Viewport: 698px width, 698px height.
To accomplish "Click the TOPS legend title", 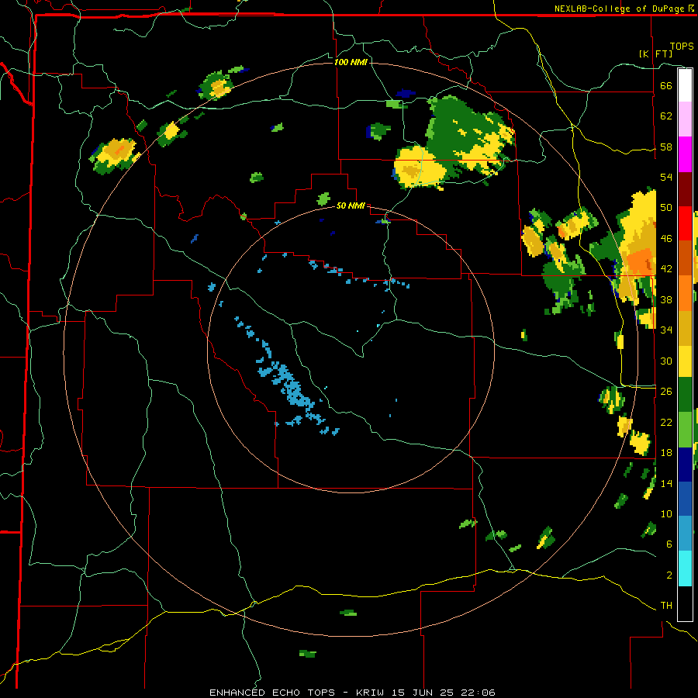I will (682, 47).
